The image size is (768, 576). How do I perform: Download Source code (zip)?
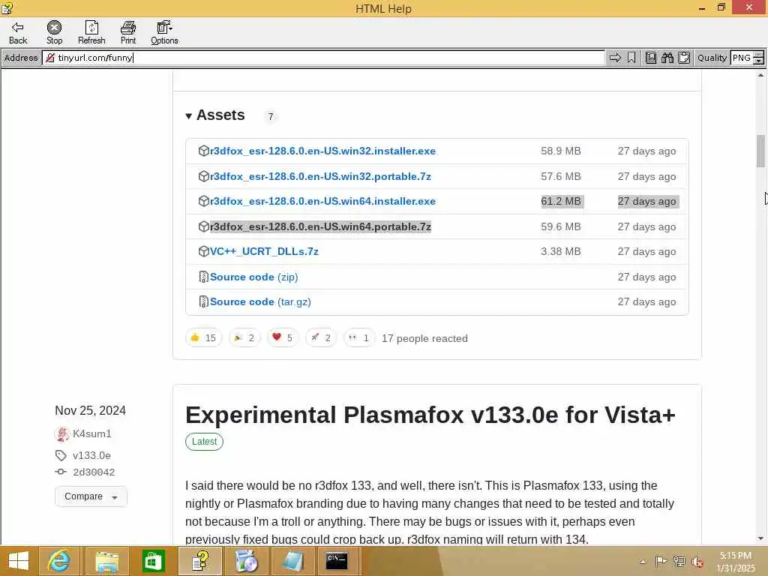[x=253, y=277]
